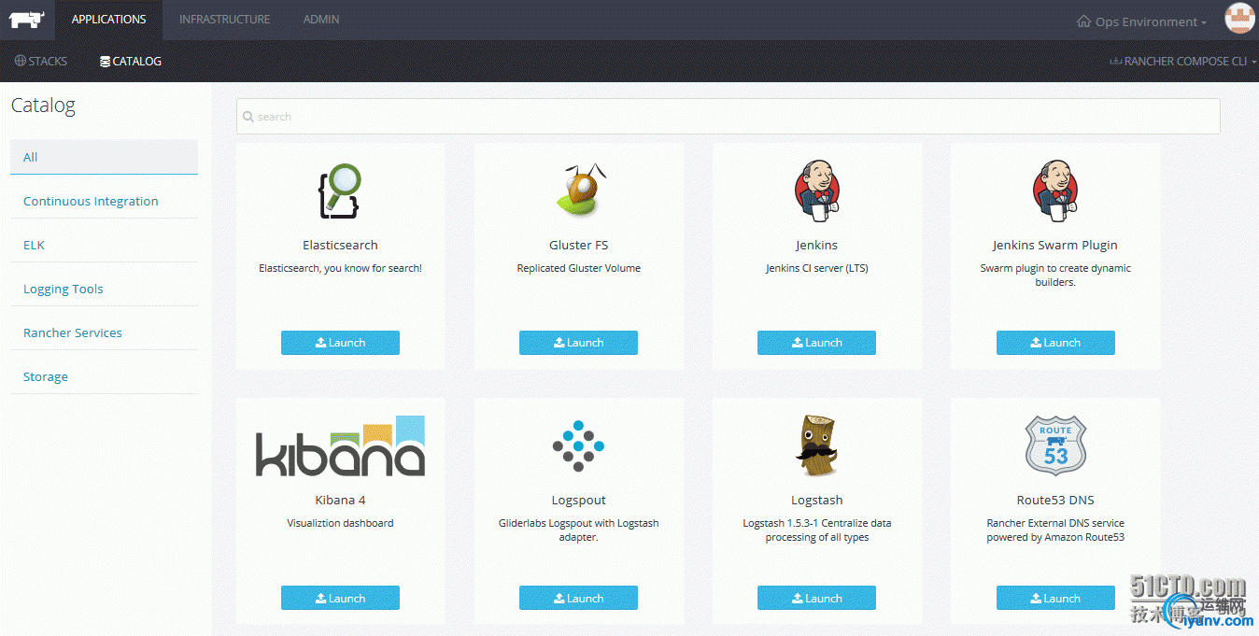Click the Jenkins card title

tap(816, 246)
